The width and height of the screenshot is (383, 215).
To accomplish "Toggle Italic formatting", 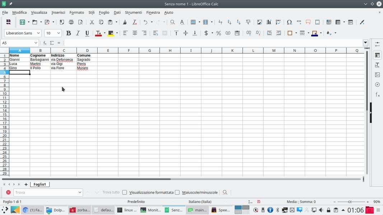I will [78, 33].
